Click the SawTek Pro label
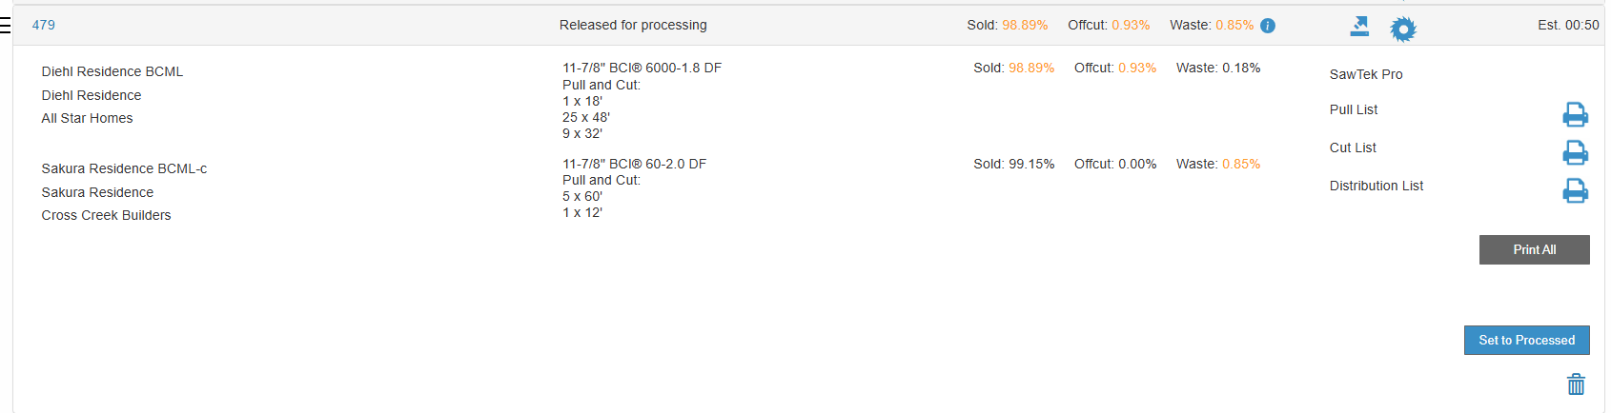 point(1366,74)
